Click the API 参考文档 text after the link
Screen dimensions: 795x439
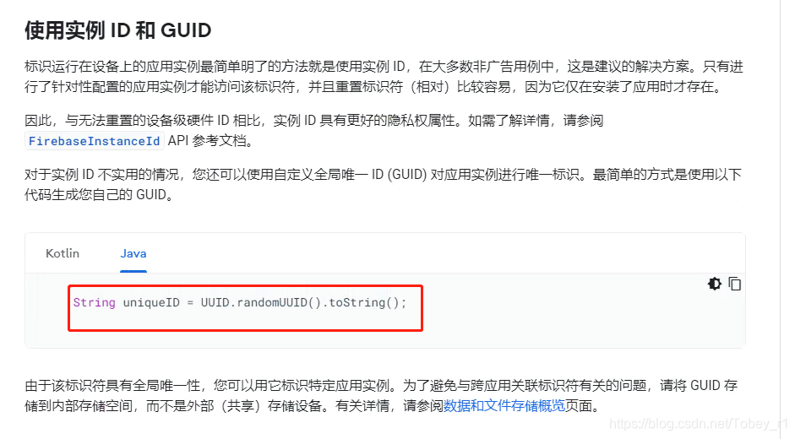point(210,141)
